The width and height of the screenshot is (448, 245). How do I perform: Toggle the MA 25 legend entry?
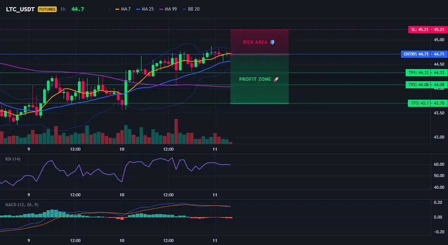pyautogui.click(x=145, y=9)
